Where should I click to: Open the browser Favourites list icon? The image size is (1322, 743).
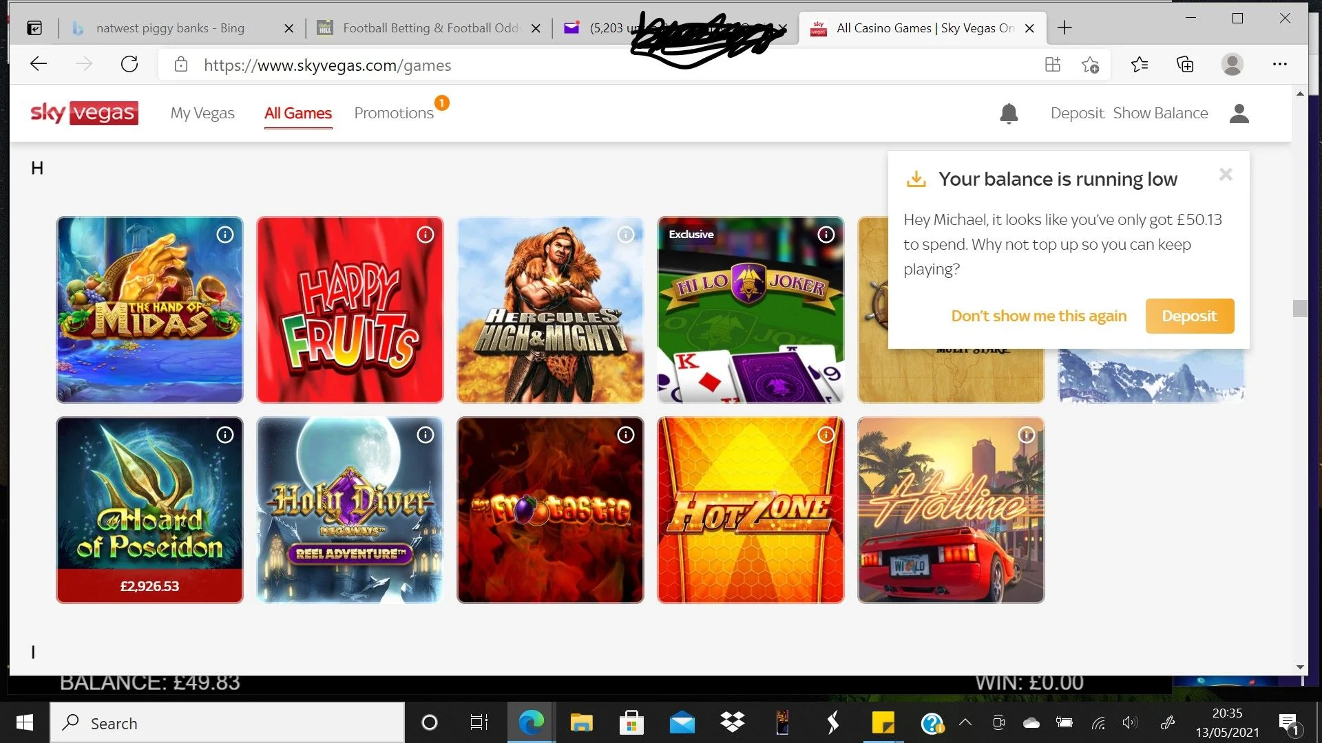coord(1140,65)
